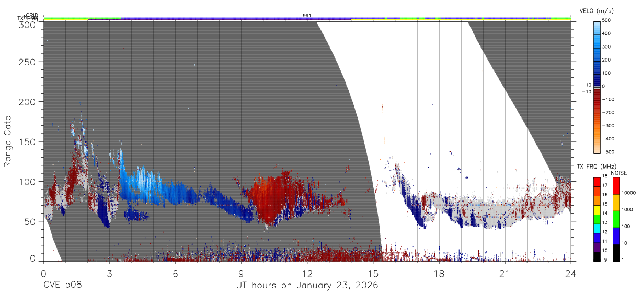Click the 500 label on velocity scale
This screenshot has height=296, width=642.
tap(606, 20)
